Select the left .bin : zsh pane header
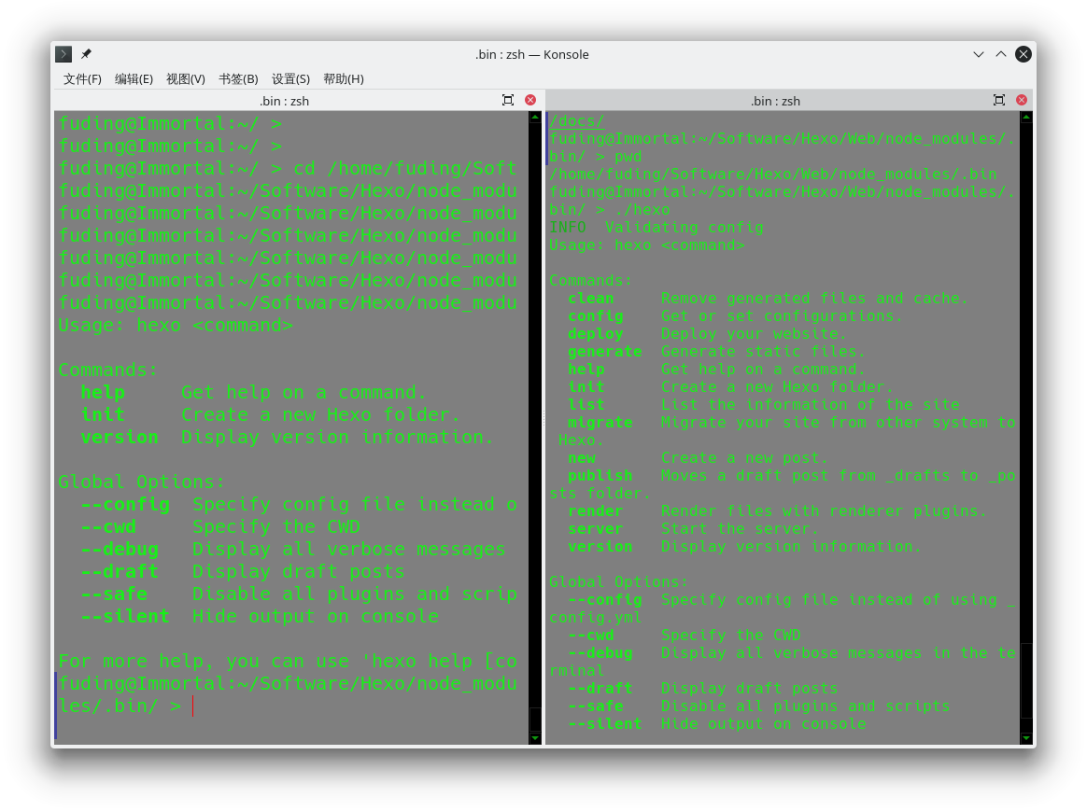This screenshot has height=811, width=1087. 284,101
